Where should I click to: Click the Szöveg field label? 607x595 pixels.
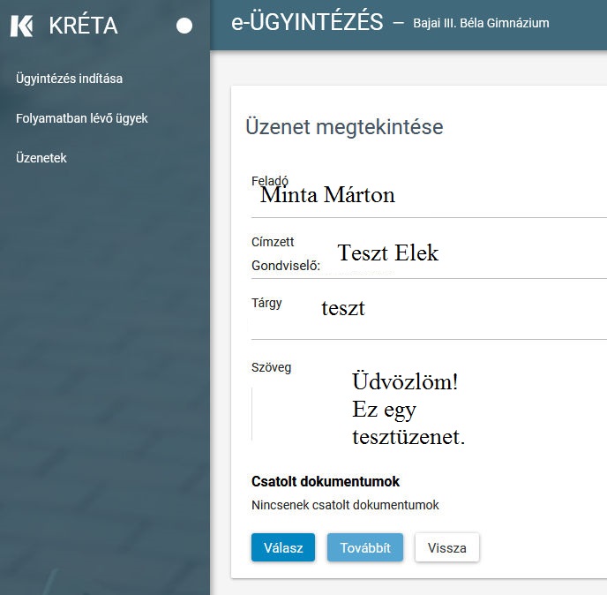(271, 367)
